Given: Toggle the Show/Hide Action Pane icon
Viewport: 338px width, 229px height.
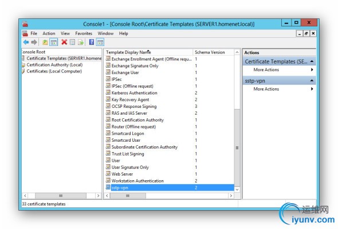Looking at the screenshot, I should [x=100, y=42].
